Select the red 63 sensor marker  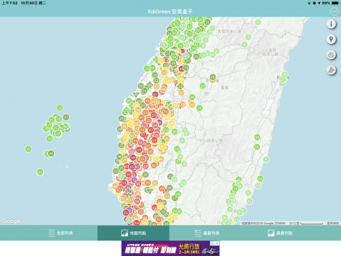click(x=151, y=130)
